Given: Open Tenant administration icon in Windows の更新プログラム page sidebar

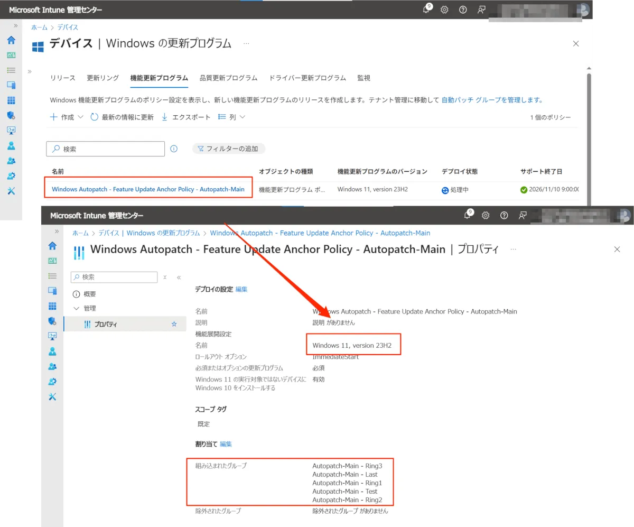Looking at the screenshot, I should click(x=11, y=176).
